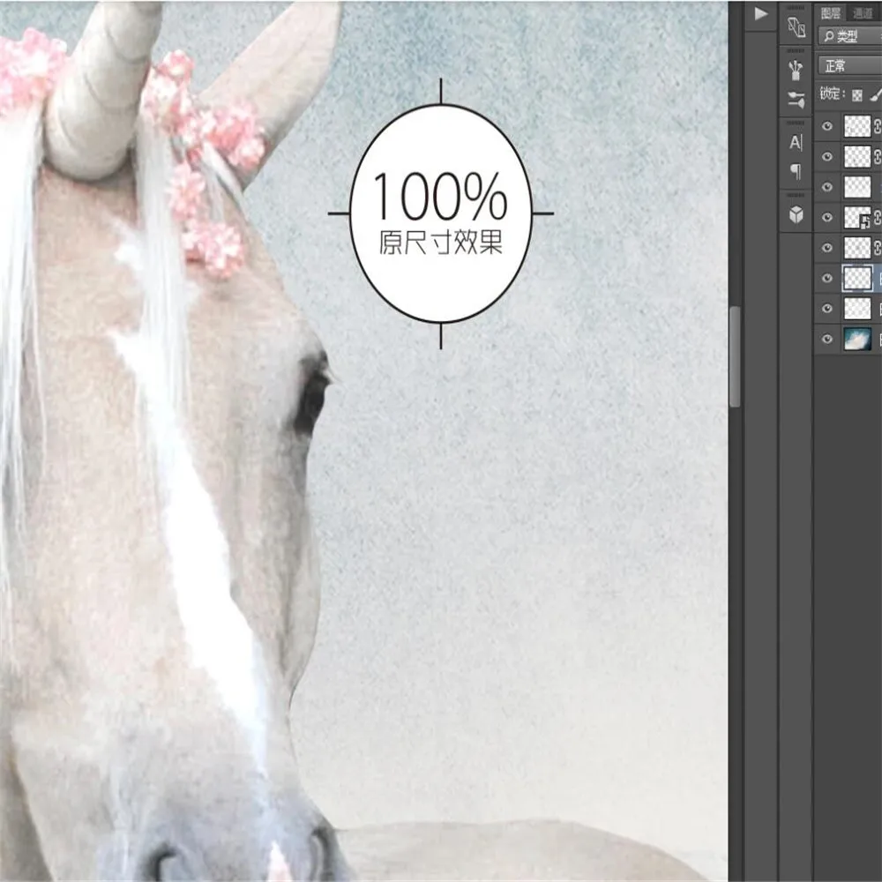Open the Brush settings panel icon
Image resolution: width=882 pixels, height=882 pixels.
[x=796, y=101]
